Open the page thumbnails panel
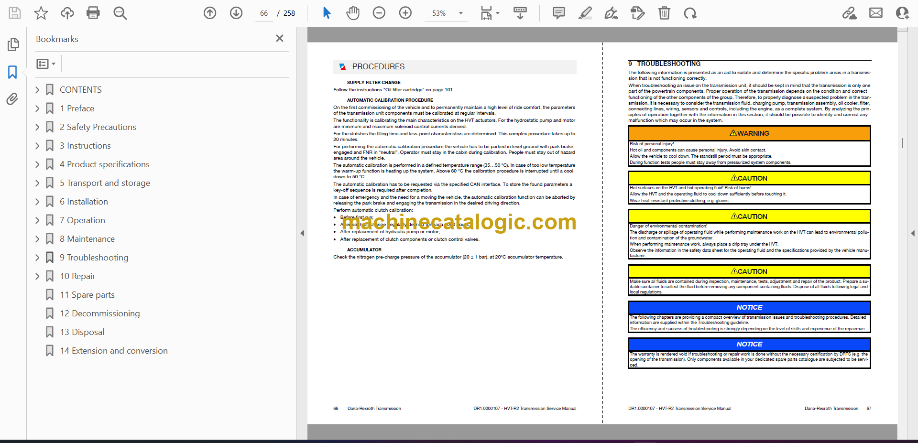The image size is (918, 443). click(13, 44)
